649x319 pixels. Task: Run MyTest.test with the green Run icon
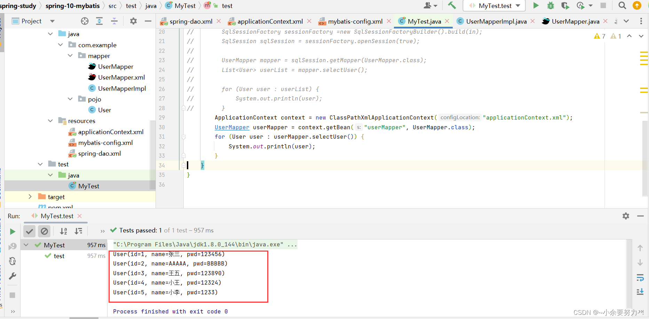click(x=536, y=6)
